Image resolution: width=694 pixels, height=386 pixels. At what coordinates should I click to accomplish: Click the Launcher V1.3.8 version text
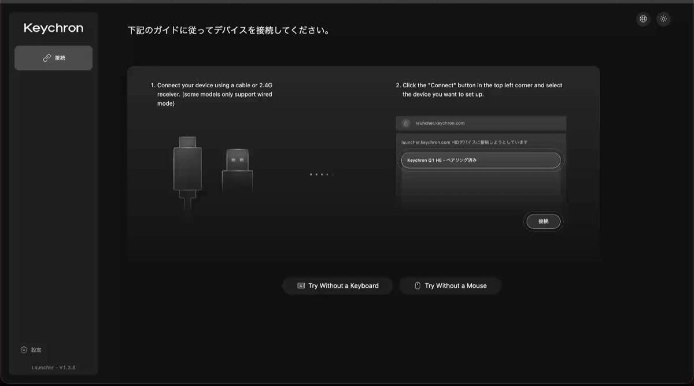point(53,368)
